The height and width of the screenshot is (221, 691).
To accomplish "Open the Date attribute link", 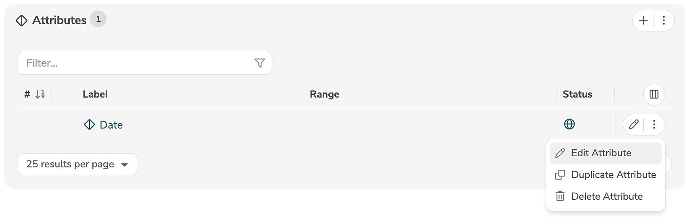I will (111, 125).
